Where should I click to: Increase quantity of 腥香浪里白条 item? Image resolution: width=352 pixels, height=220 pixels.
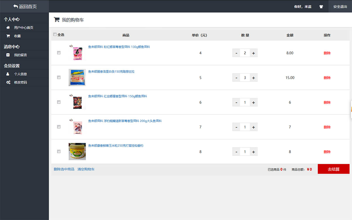(x=253, y=78)
